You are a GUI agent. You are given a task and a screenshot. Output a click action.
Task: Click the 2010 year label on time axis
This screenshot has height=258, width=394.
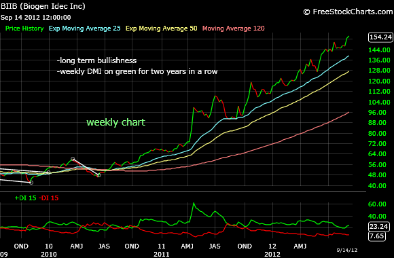pos(49,255)
